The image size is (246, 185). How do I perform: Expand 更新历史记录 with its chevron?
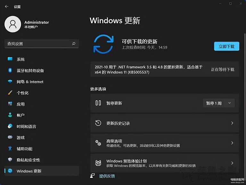click(x=232, y=123)
